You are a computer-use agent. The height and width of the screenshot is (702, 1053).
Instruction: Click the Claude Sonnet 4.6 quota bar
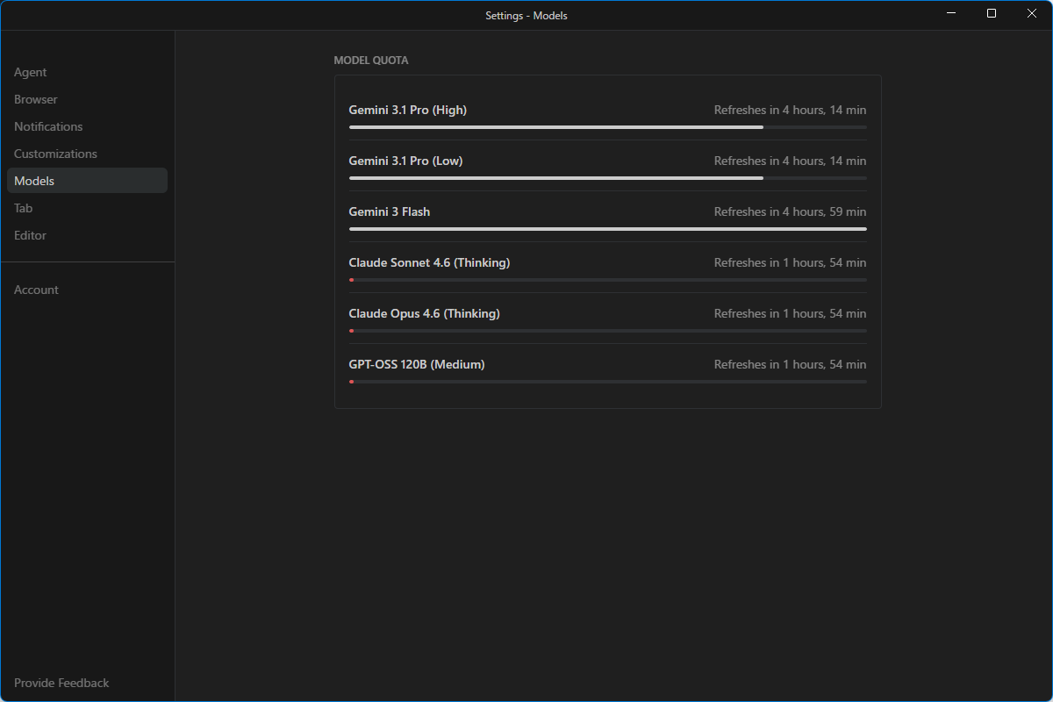click(x=607, y=280)
